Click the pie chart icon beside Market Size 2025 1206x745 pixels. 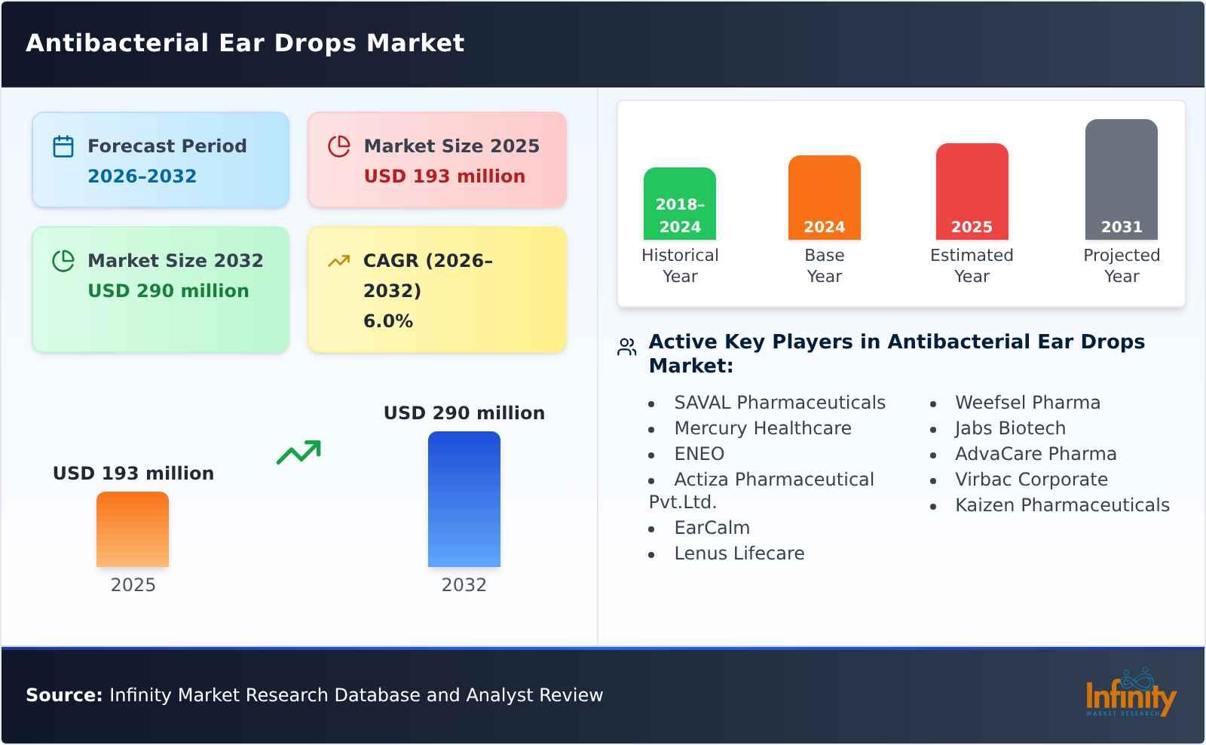point(339,146)
